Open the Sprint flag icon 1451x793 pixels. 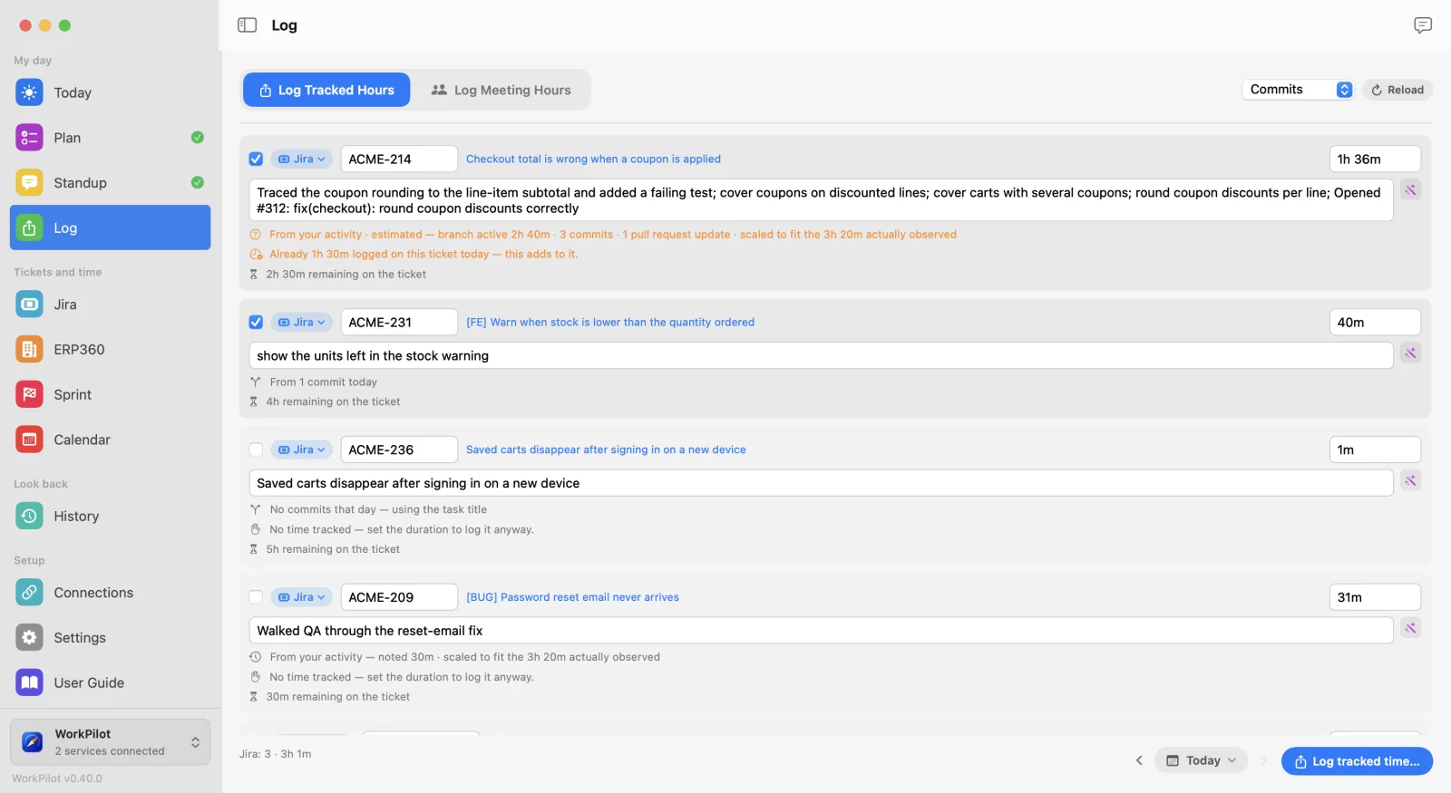pyautogui.click(x=29, y=394)
